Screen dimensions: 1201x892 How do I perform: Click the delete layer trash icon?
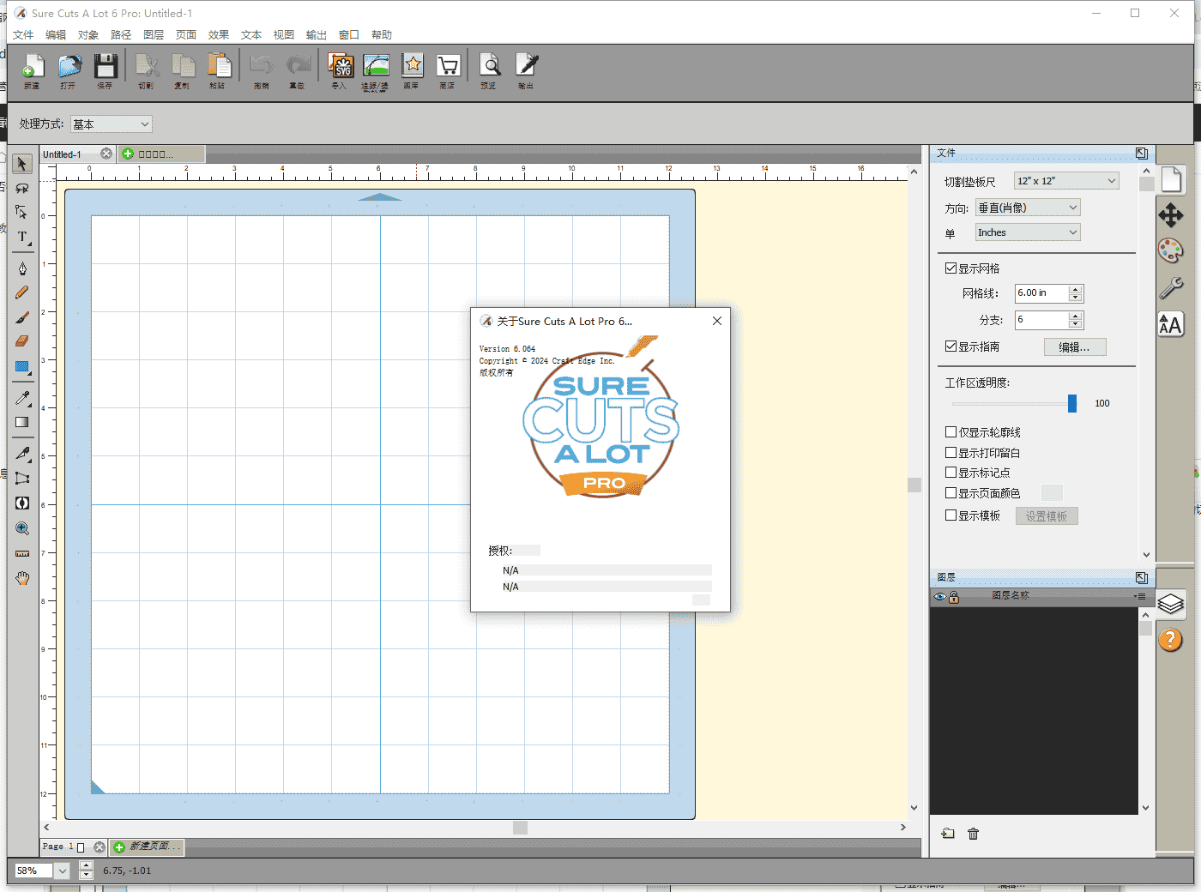pyautogui.click(x=973, y=834)
